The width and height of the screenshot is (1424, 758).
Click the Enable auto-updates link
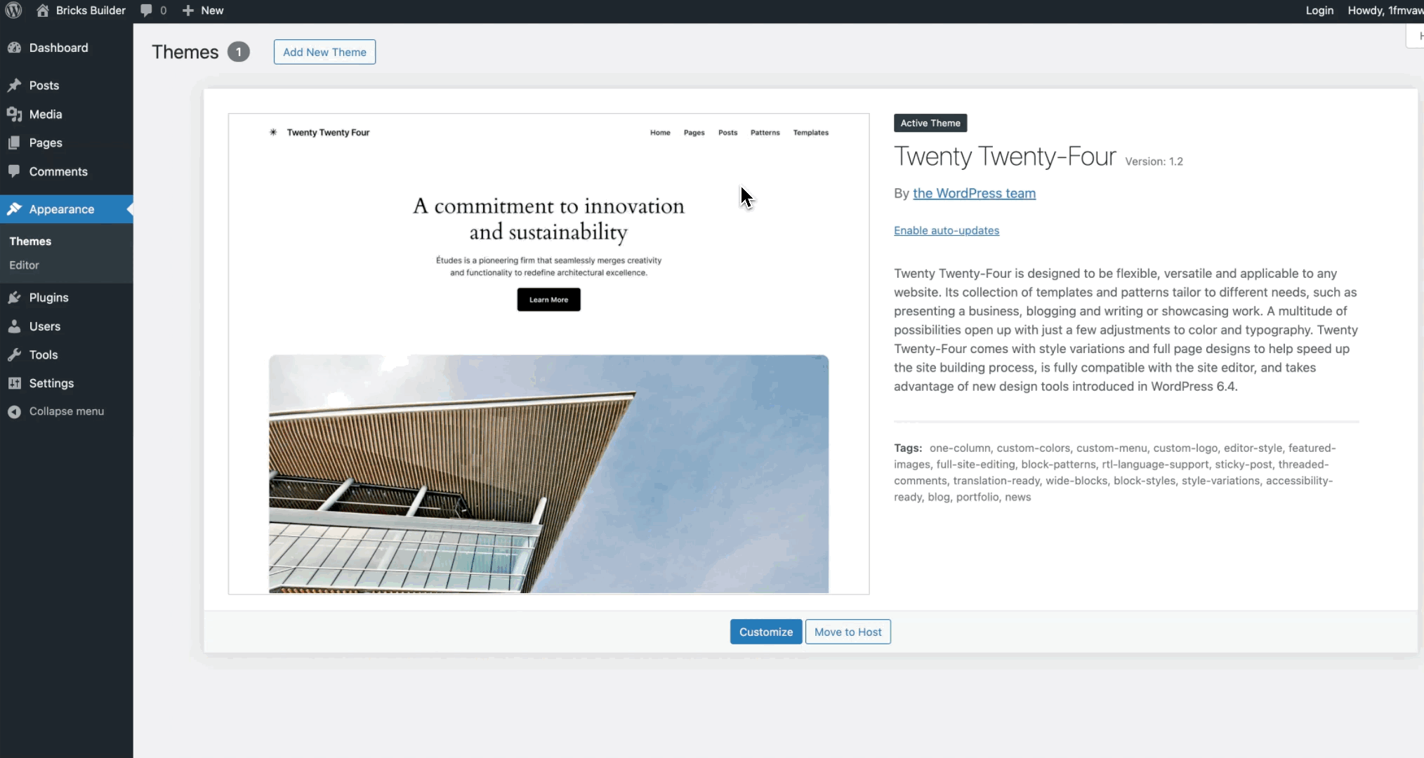point(946,230)
